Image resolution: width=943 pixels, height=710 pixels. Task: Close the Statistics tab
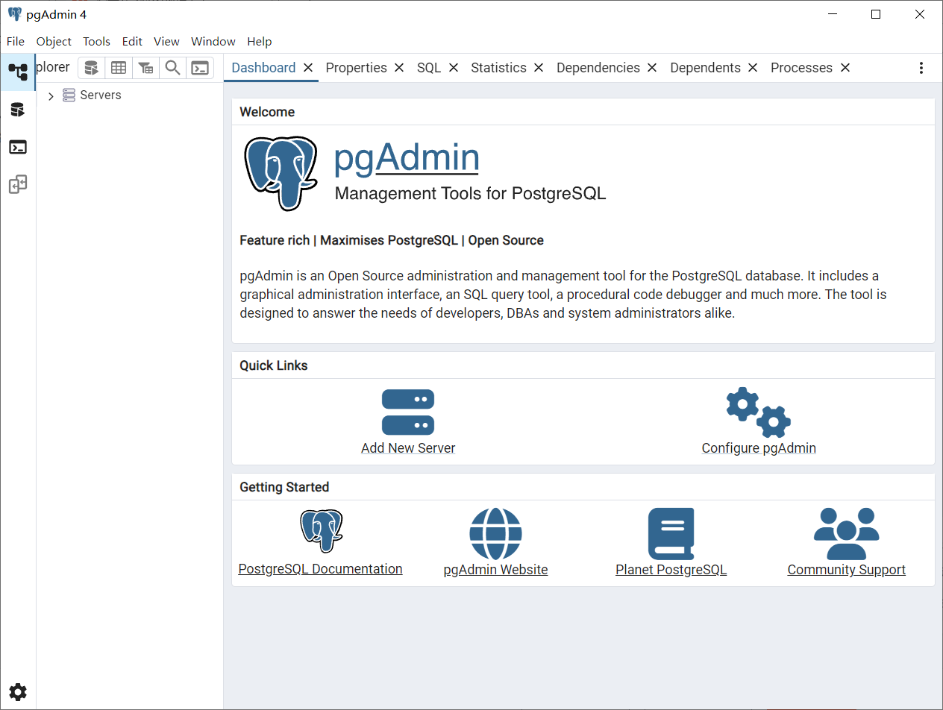(539, 68)
